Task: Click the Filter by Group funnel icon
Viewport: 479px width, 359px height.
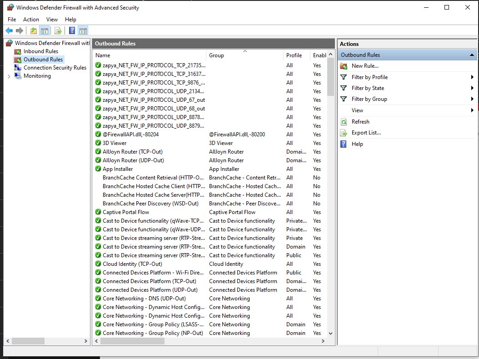Action: click(x=344, y=99)
